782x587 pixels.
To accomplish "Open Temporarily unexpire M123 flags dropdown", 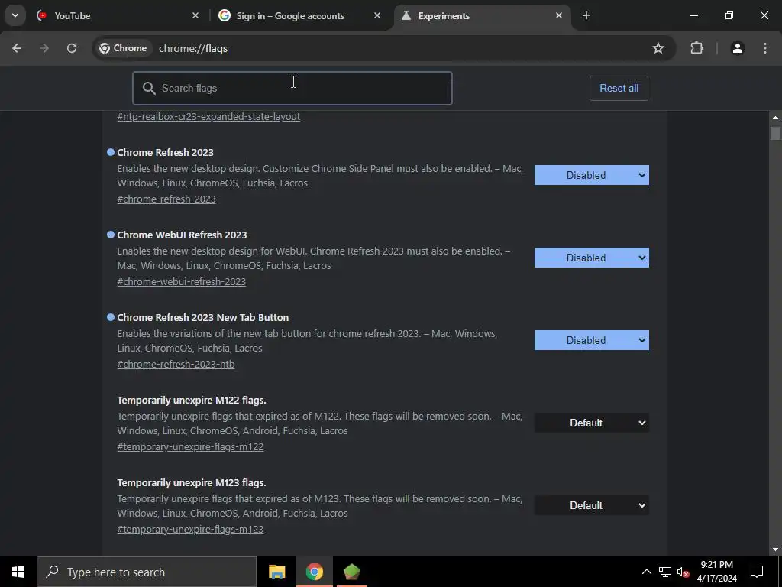I will 592,506.
